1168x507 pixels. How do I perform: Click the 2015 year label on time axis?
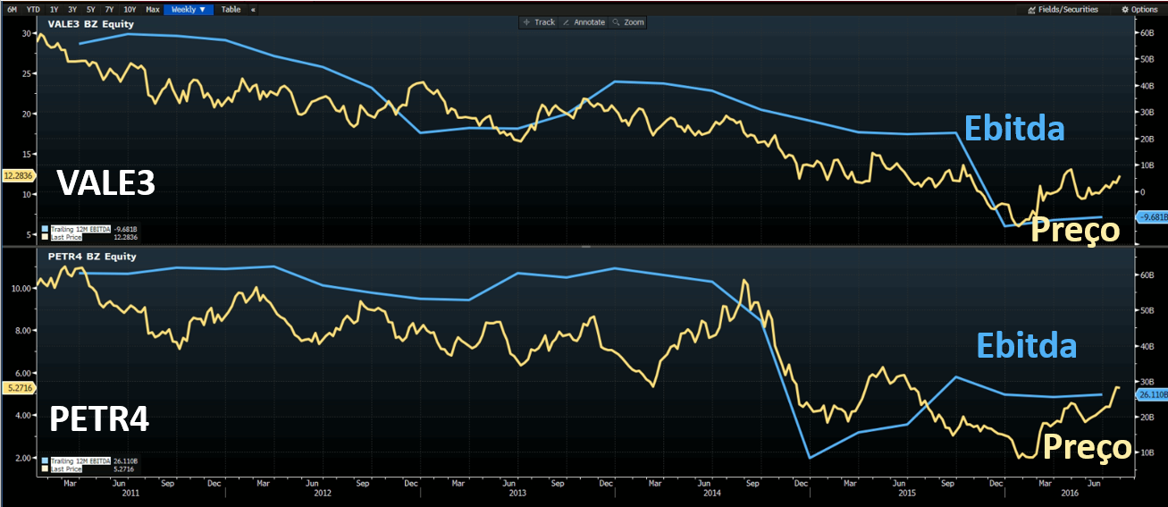pos(906,492)
